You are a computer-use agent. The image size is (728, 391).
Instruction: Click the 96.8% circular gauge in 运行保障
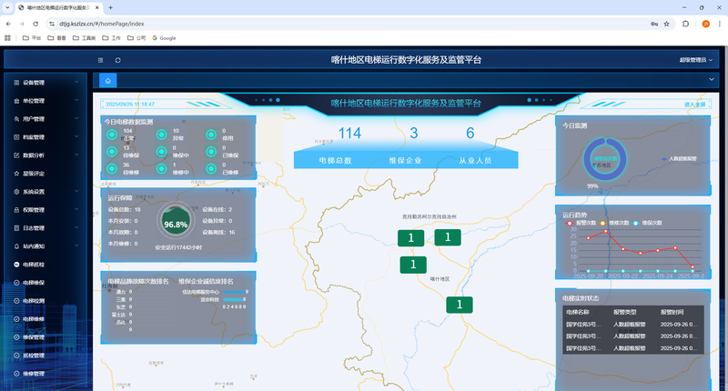176,224
